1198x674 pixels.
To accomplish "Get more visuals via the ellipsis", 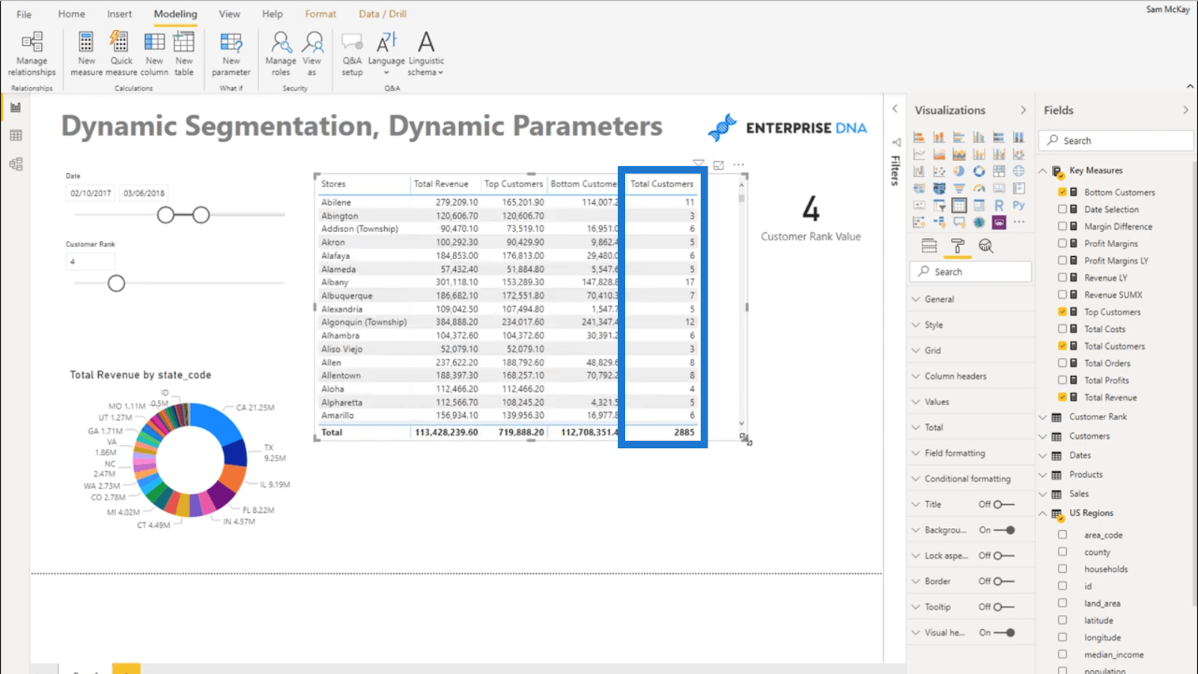I will click(1019, 222).
